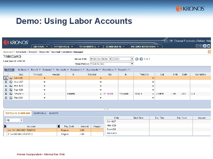Open the Record Retention navigation menu
This screenshot has height=159, width=213.
pos(145,47)
